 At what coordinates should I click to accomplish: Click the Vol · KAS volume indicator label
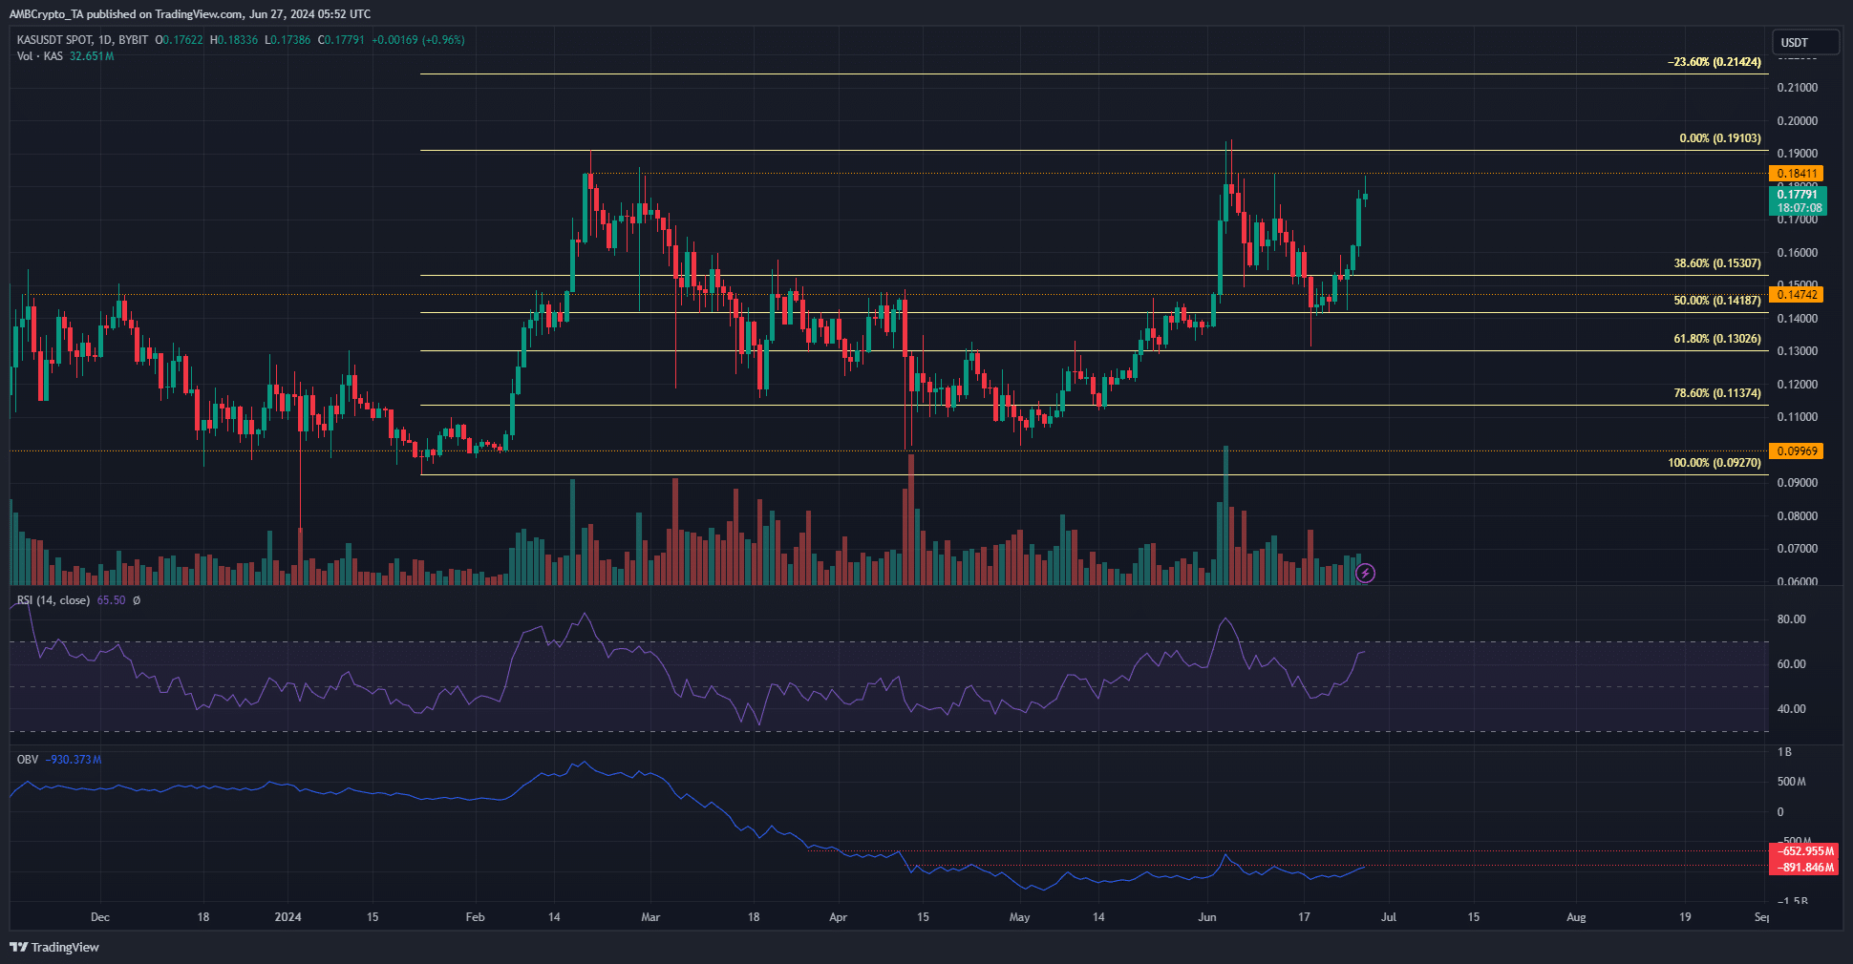pos(40,56)
